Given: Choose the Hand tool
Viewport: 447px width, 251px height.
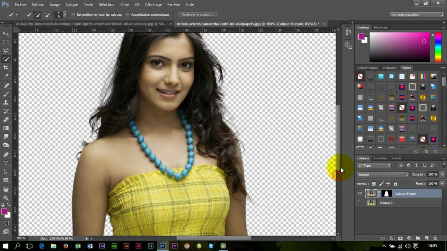Looking at the screenshot, I should coord(6,189).
